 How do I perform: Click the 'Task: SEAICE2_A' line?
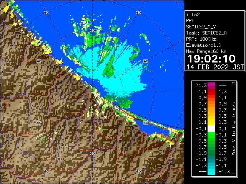pos(206,33)
